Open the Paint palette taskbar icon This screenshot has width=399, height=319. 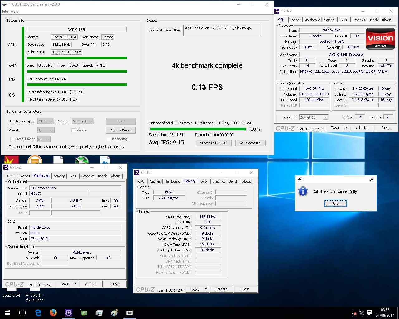[114, 312]
